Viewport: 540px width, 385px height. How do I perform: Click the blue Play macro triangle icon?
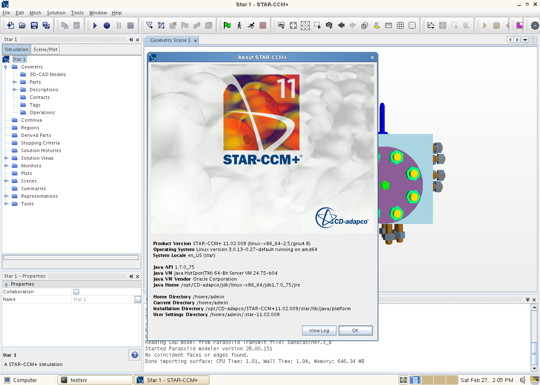(x=95, y=25)
